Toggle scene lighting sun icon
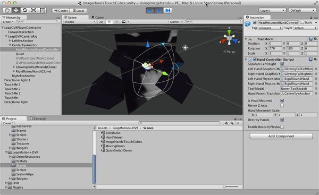 109,22
